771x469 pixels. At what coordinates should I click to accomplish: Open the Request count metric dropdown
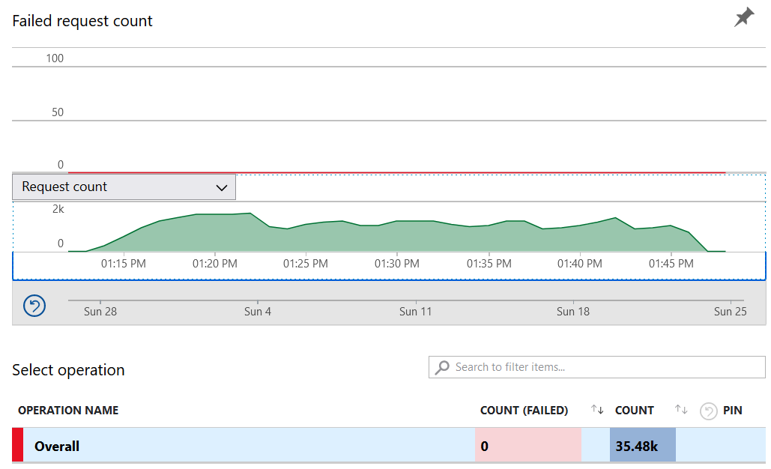[x=124, y=187]
